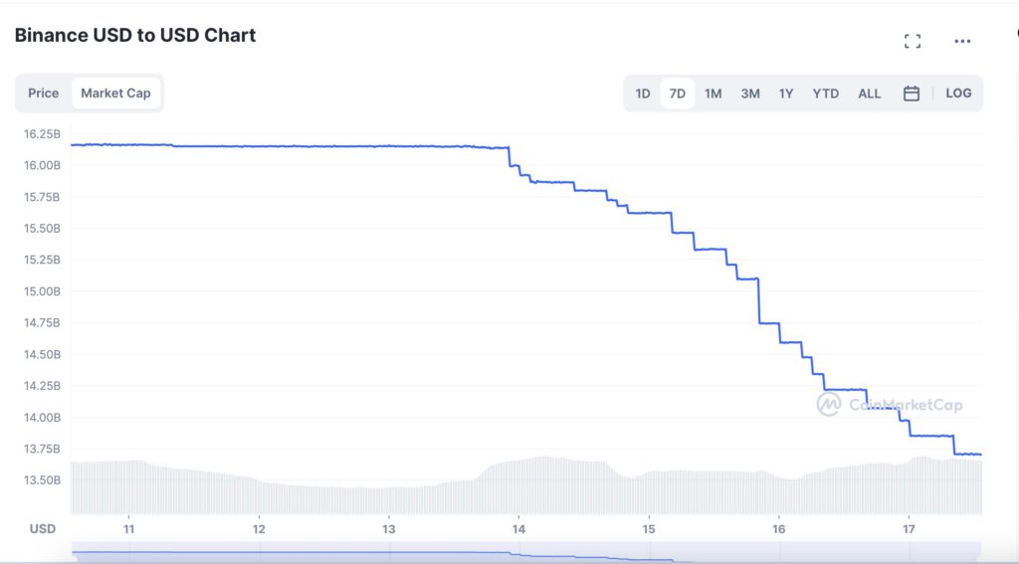Click the 16 date marker on x-axis

point(778,529)
